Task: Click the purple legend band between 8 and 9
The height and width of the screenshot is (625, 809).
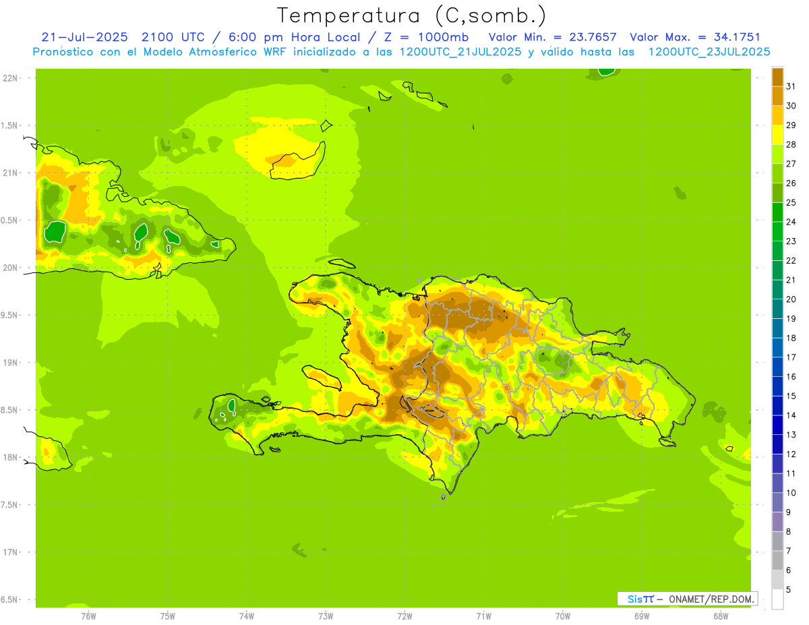Action: pos(777,521)
